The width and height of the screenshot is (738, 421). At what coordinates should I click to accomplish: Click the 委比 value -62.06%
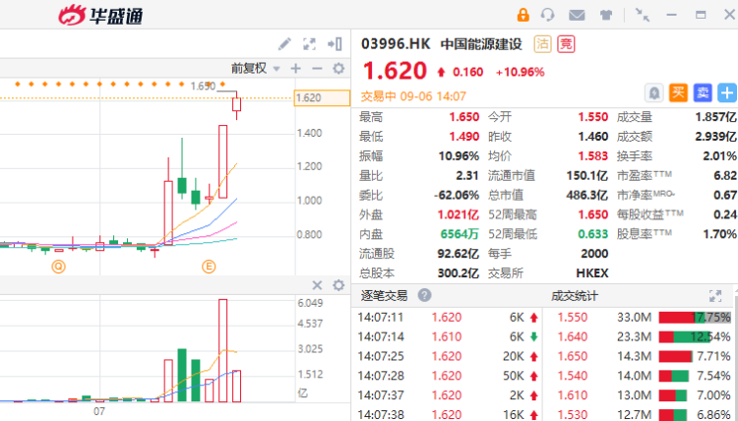(x=456, y=195)
